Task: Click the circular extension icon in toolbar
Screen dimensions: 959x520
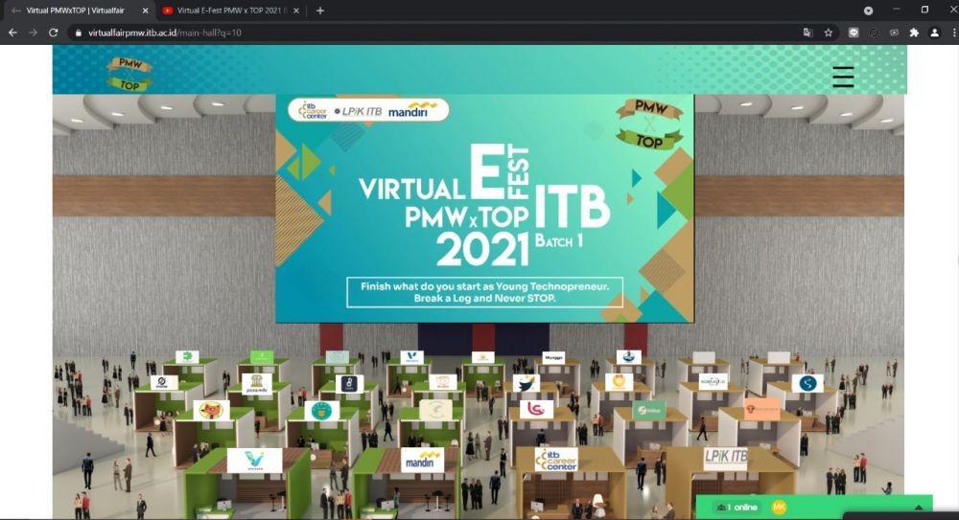Action: 874,33
